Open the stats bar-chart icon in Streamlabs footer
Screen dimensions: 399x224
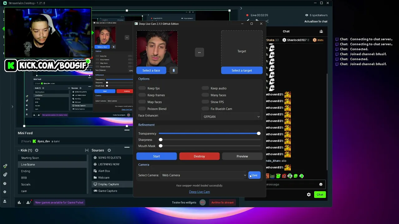coord(19,203)
